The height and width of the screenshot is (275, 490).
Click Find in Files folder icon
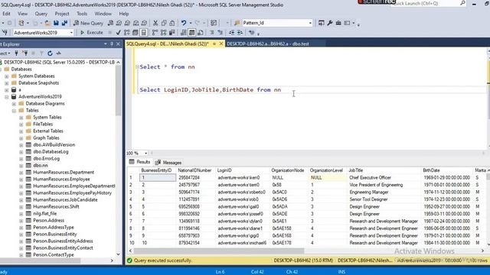coord(237,23)
